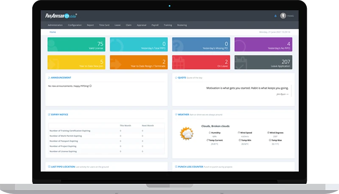339x194 pixels.
Task: Click the 'Clouds, Broken clouds' weather text
Action: pyautogui.click(x=215, y=126)
